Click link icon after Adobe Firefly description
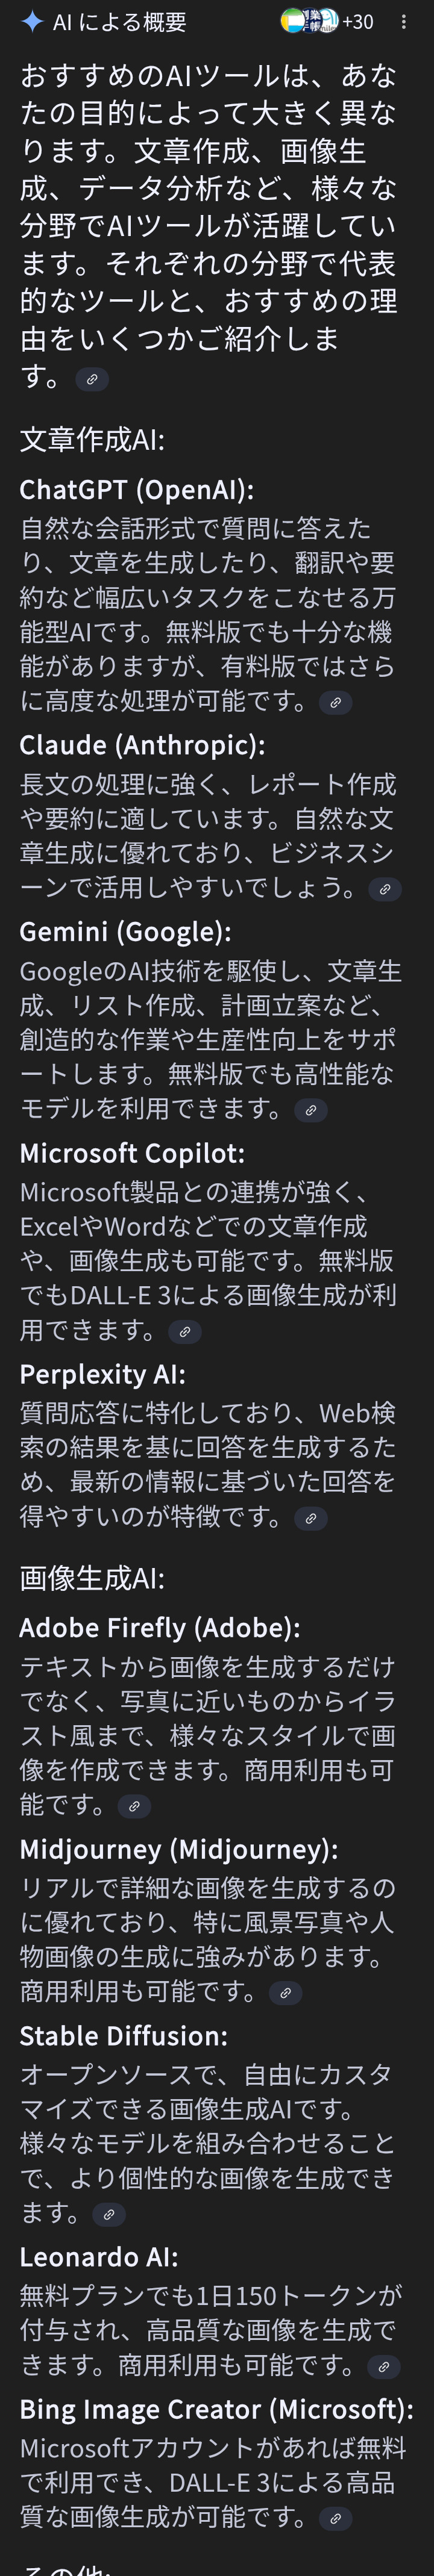Viewport: 434px width, 2576px height. (134, 1806)
